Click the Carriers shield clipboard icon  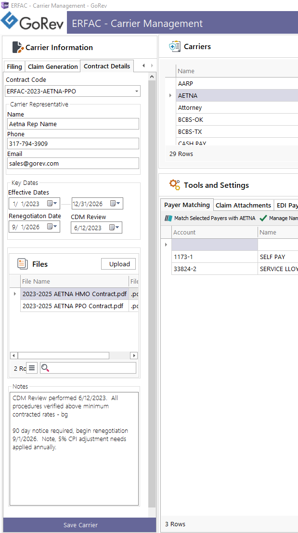[x=175, y=47]
